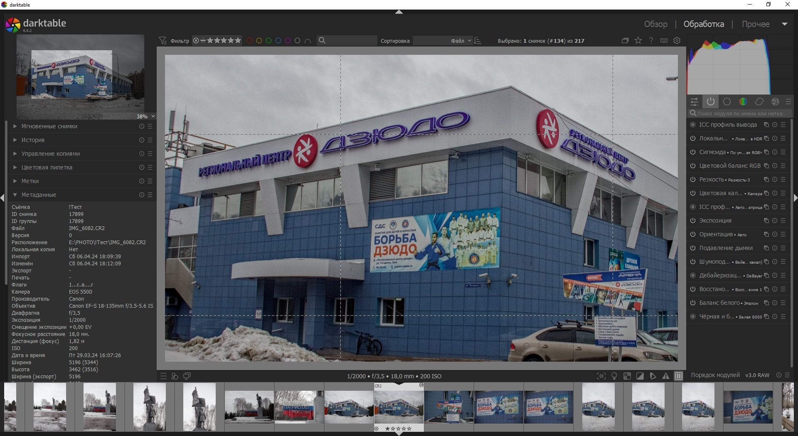Open the color modules group tab
Image resolution: width=798 pixels, height=436 pixels.
(743, 102)
